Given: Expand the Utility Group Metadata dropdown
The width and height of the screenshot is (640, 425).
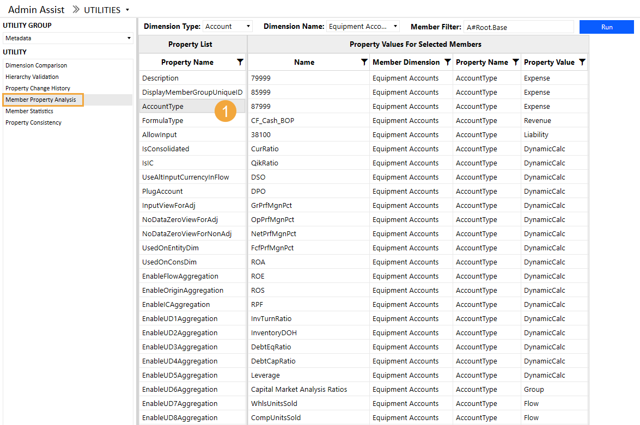Looking at the screenshot, I should (x=129, y=38).
